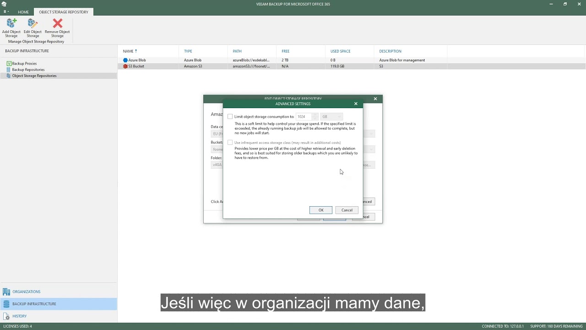
Task: Click the 1024 storage limit field
Action: [304, 116]
